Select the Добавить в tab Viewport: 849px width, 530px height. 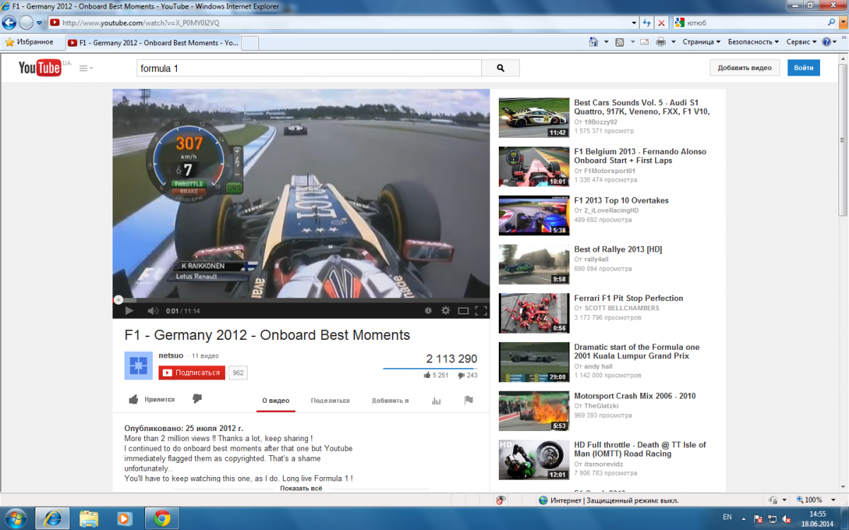click(x=391, y=401)
